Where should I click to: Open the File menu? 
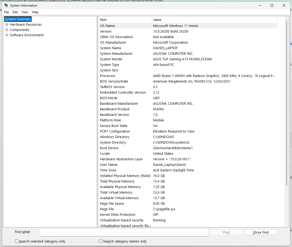[6, 12]
